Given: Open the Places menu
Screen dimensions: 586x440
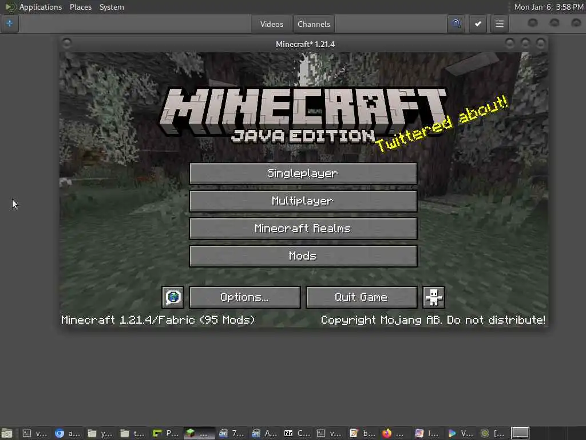Looking at the screenshot, I should click(x=80, y=7).
